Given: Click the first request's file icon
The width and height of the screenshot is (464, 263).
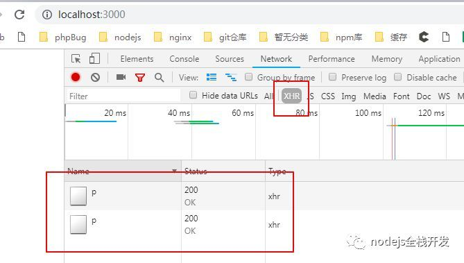Looking at the screenshot, I should 78,196.
